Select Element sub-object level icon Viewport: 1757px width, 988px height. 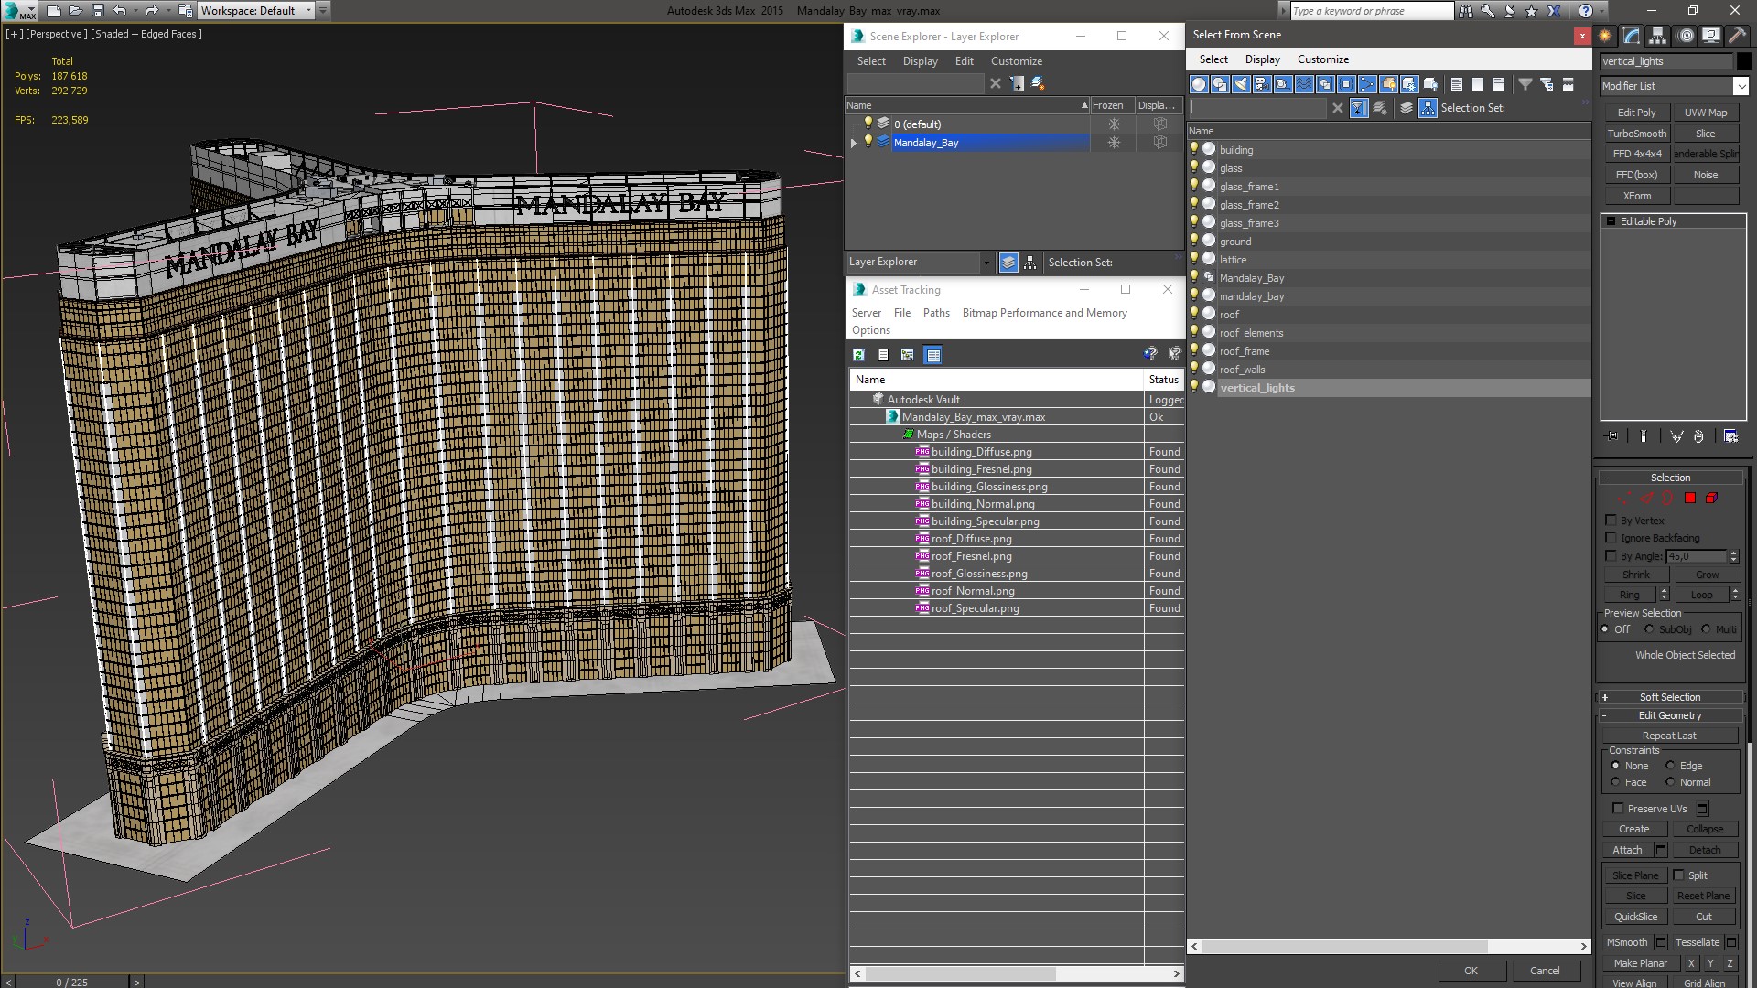tap(1711, 499)
